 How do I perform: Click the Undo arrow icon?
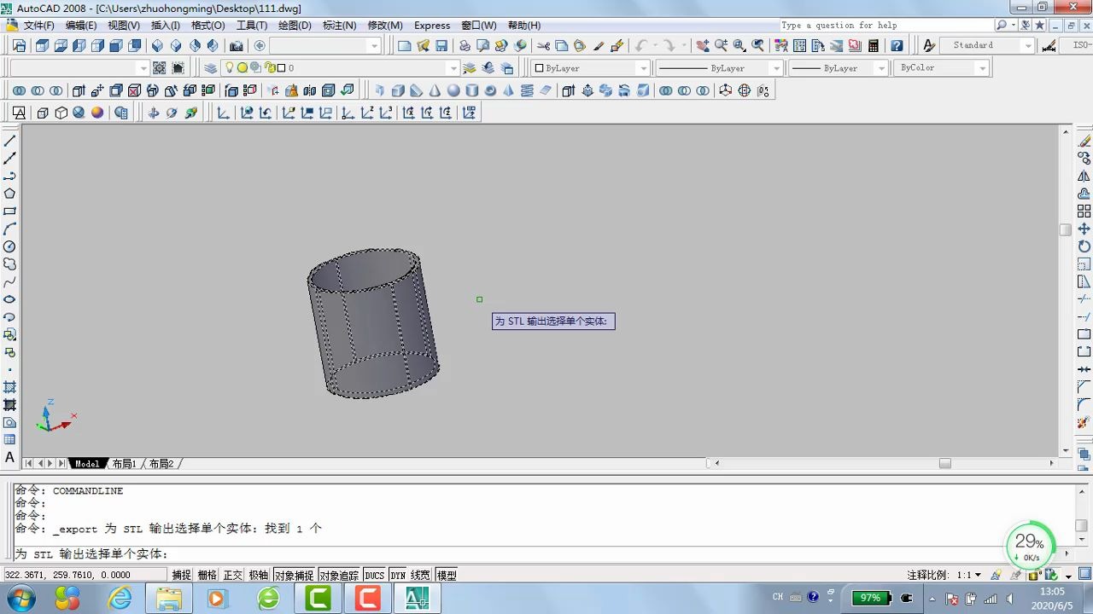640,46
